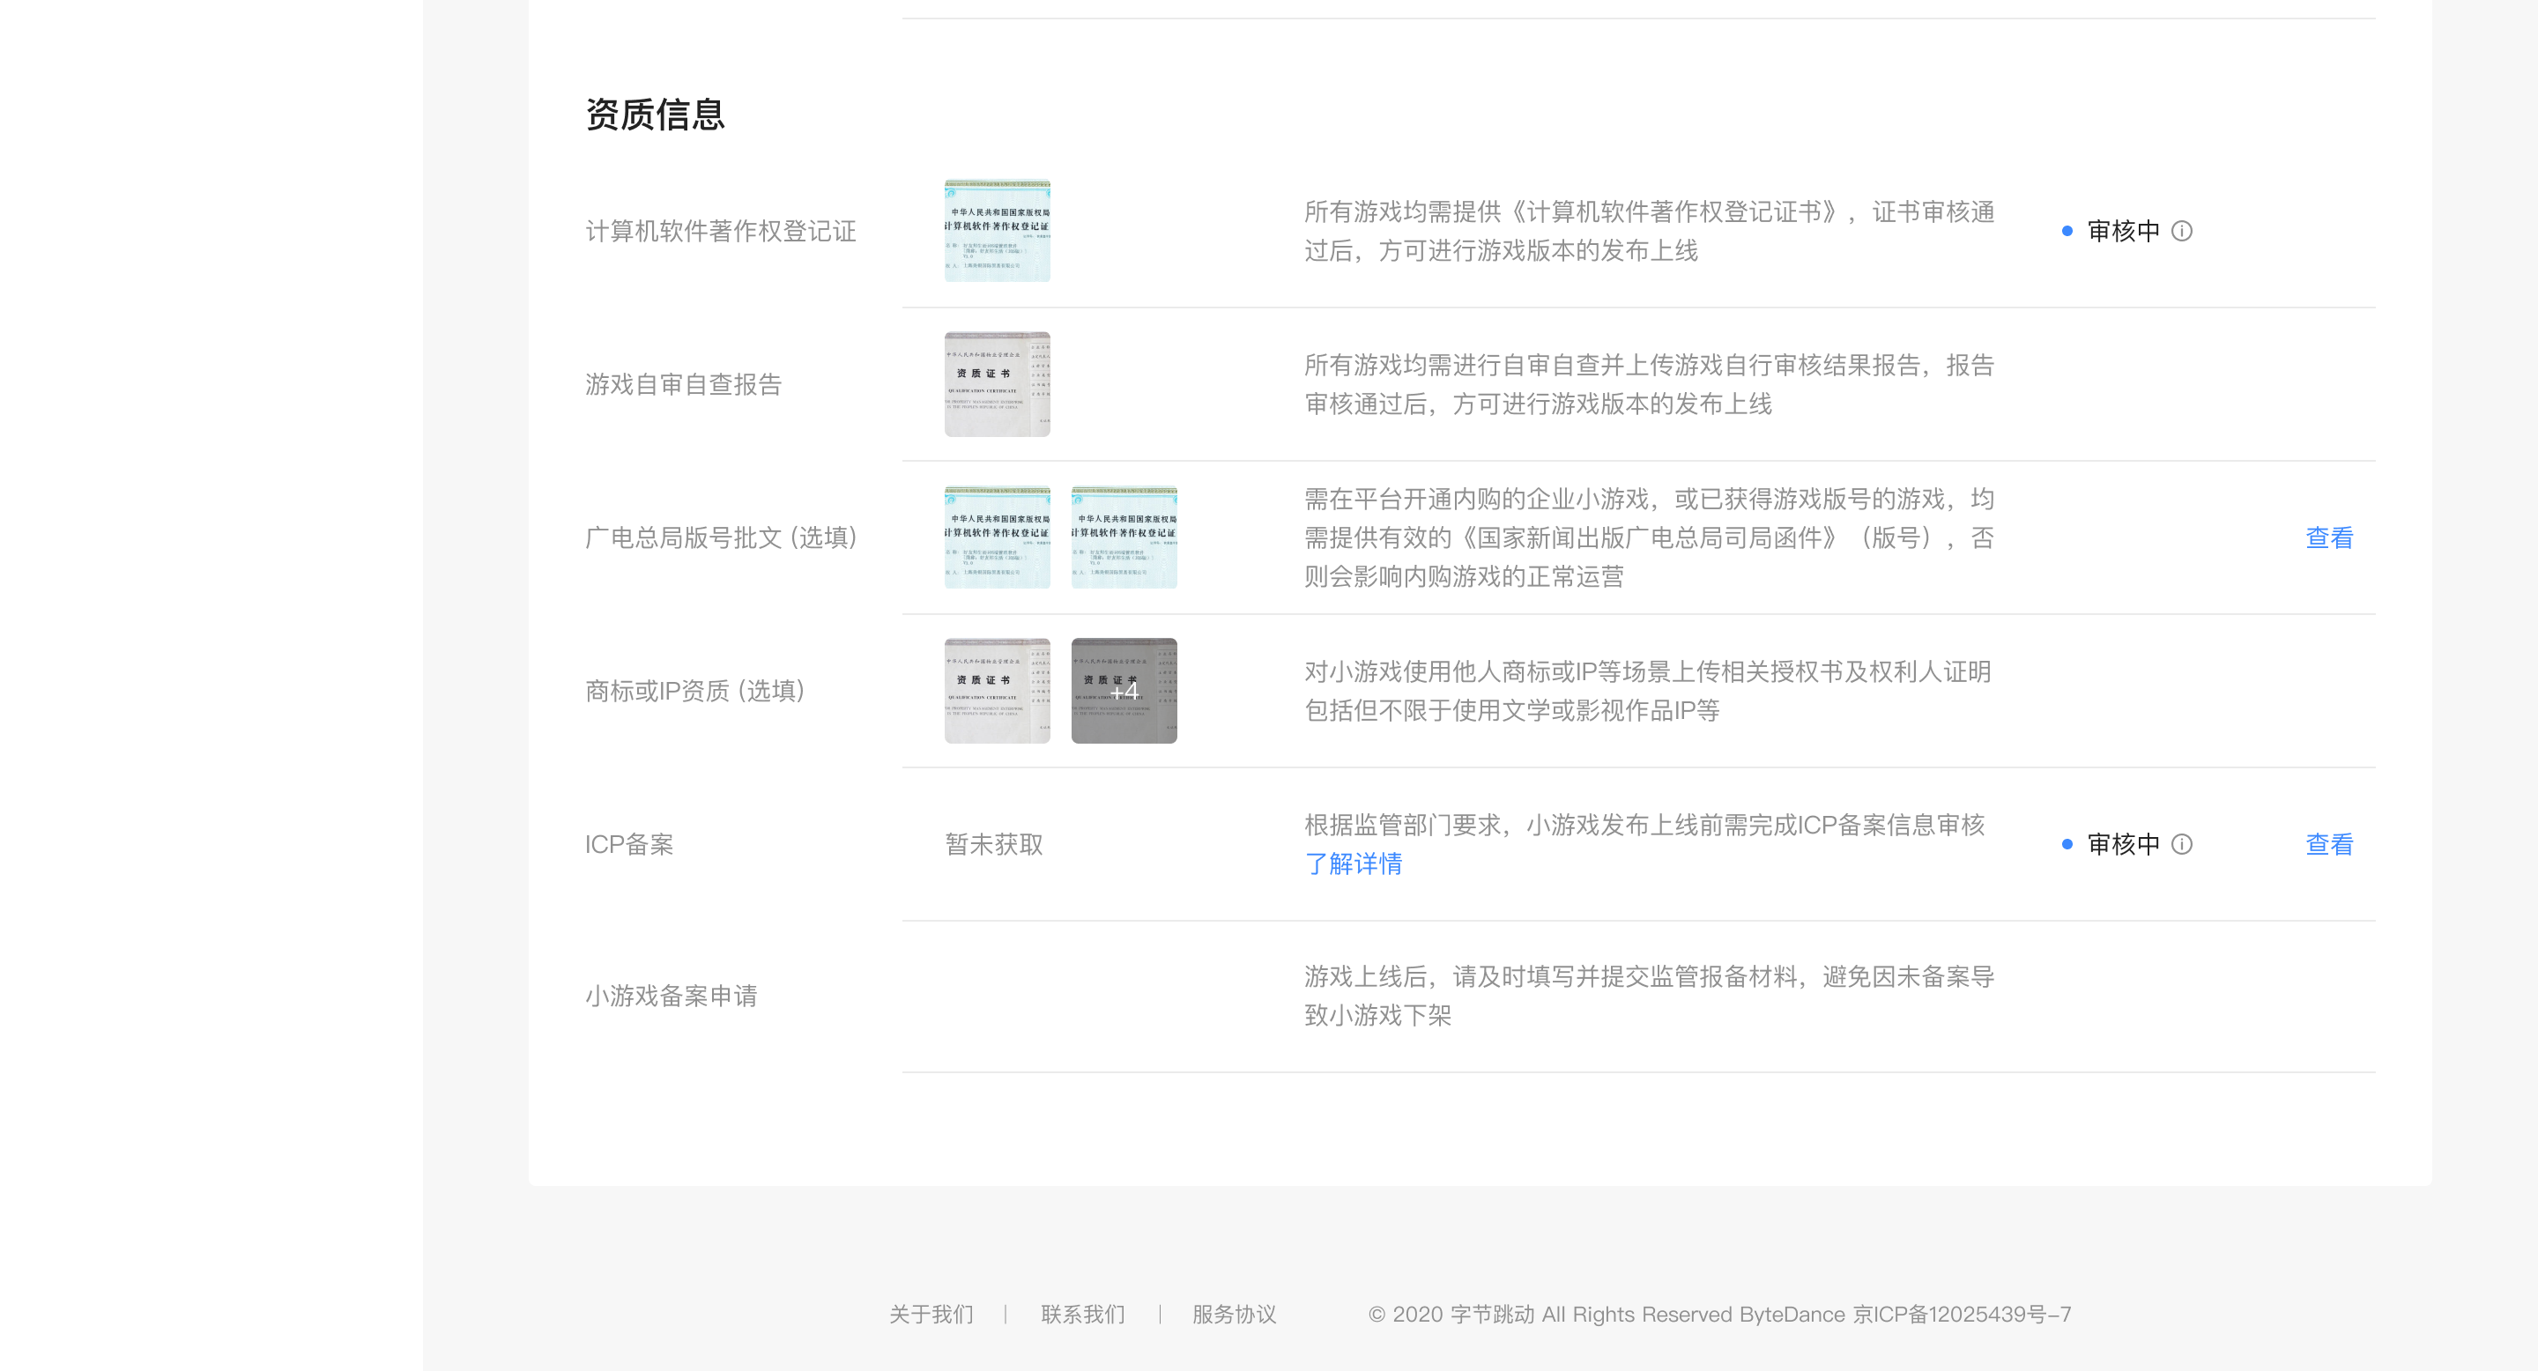Open 服务协议 footer link

click(1234, 1314)
